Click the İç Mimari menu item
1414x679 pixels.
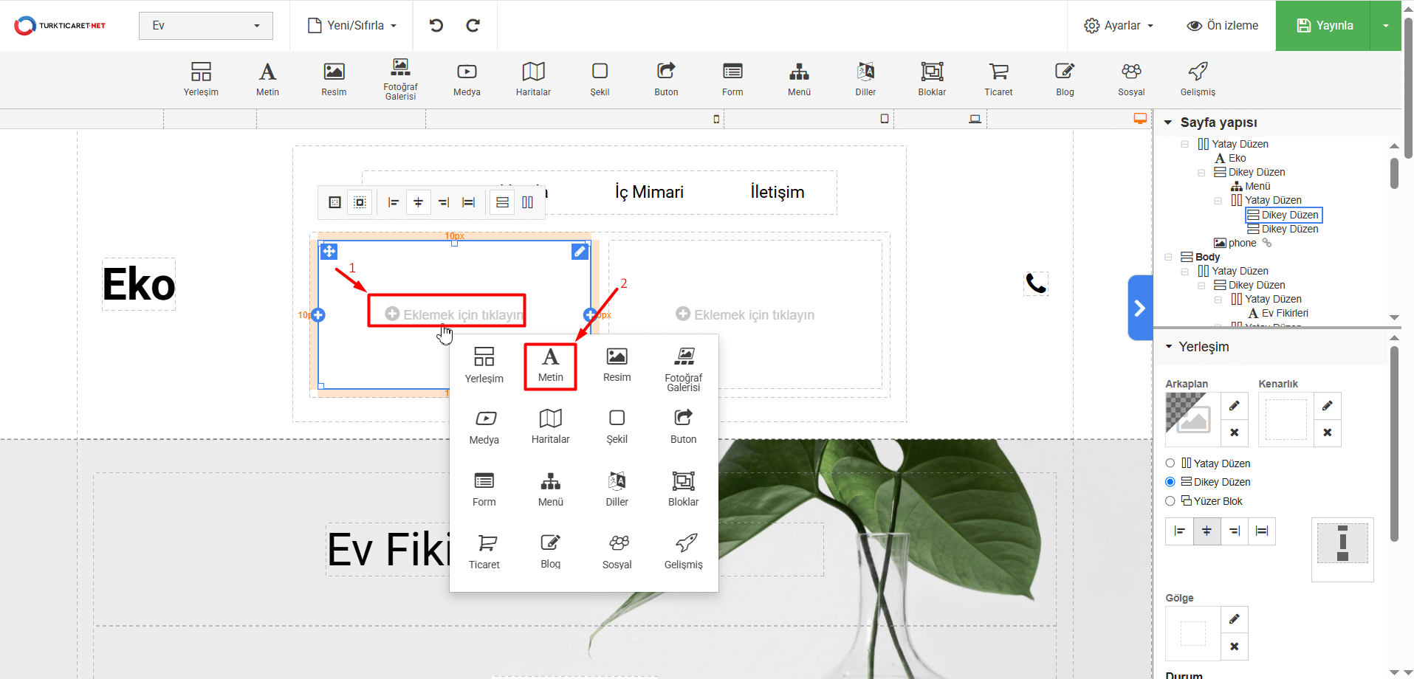(649, 193)
